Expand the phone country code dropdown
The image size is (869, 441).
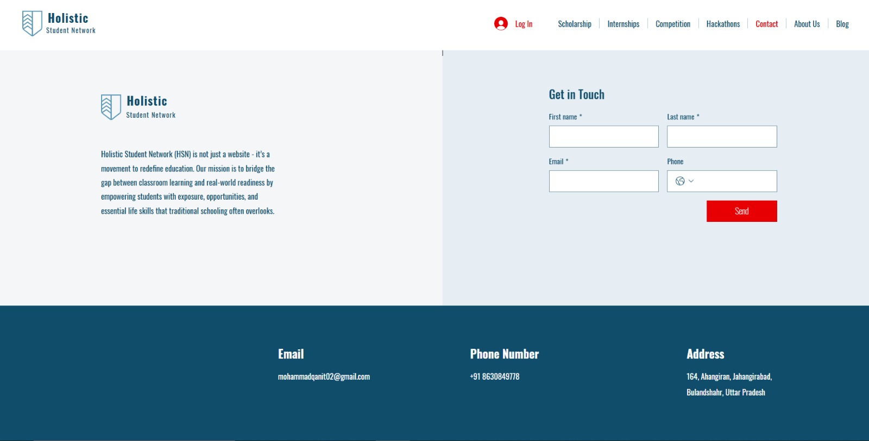point(691,181)
